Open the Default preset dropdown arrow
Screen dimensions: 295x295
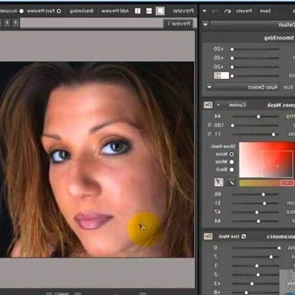coord(205,24)
